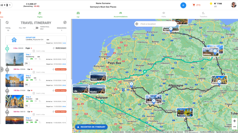Viewport: 238px width, 133px height.
Task: Click the 2N nights field for Hambourg
Action: tap(27, 64)
